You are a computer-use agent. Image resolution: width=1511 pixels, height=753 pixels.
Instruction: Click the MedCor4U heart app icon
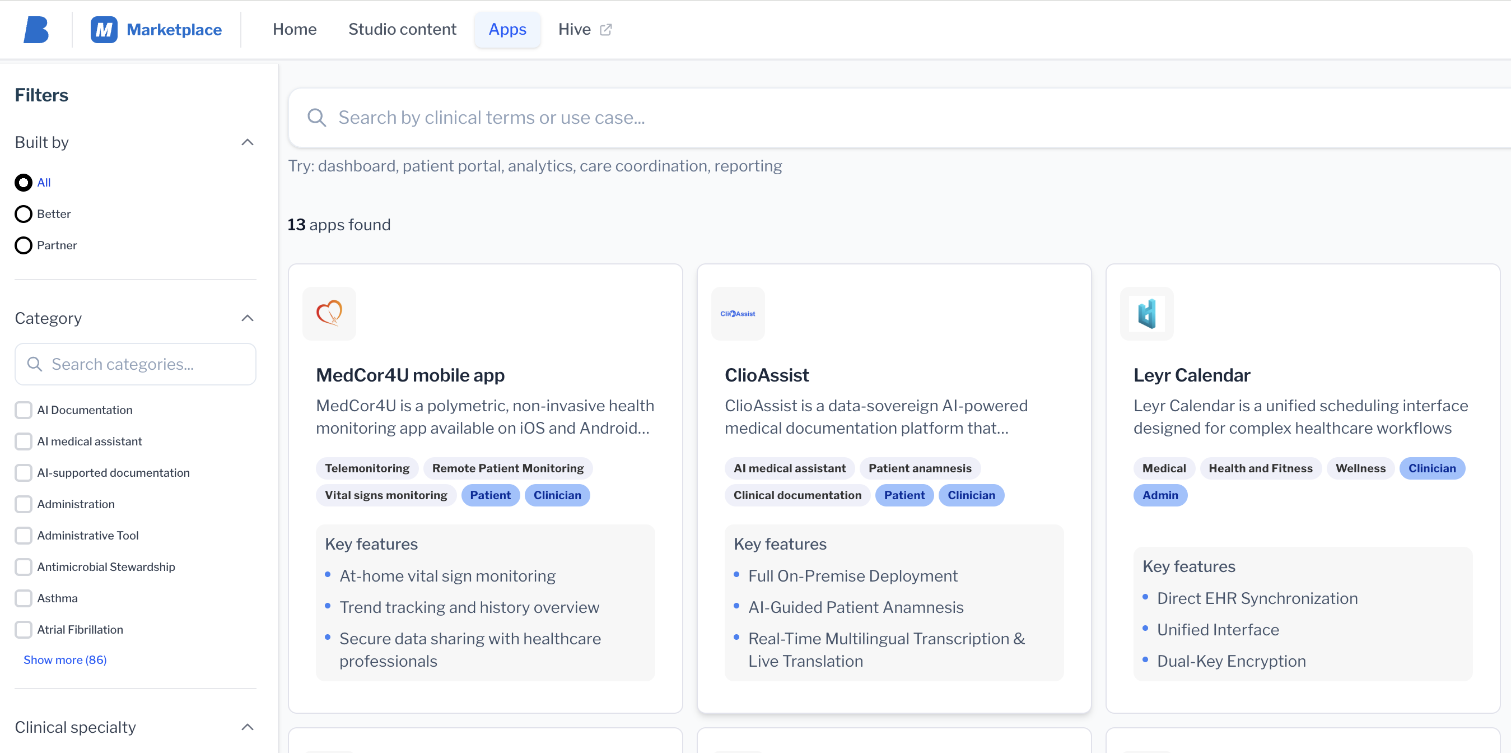pyautogui.click(x=329, y=313)
